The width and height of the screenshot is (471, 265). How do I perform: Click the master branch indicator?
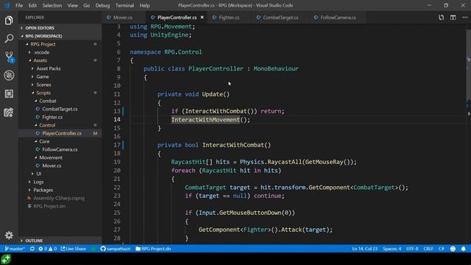pyautogui.click(x=15, y=249)
